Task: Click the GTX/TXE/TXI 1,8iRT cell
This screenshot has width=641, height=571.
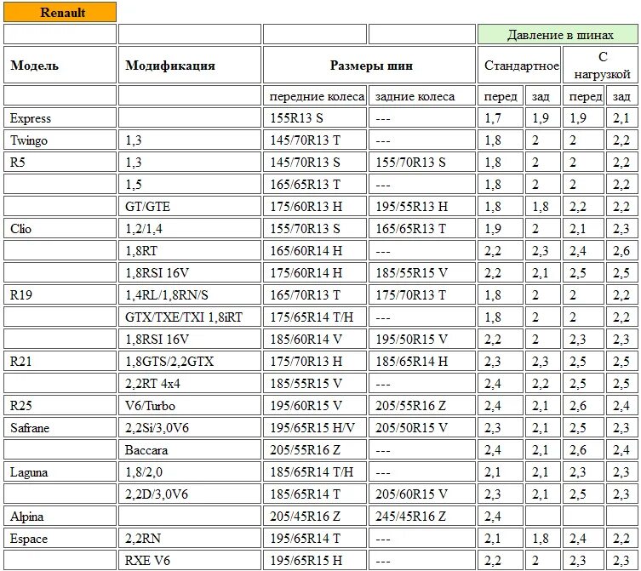Action: tap(190, 317)
